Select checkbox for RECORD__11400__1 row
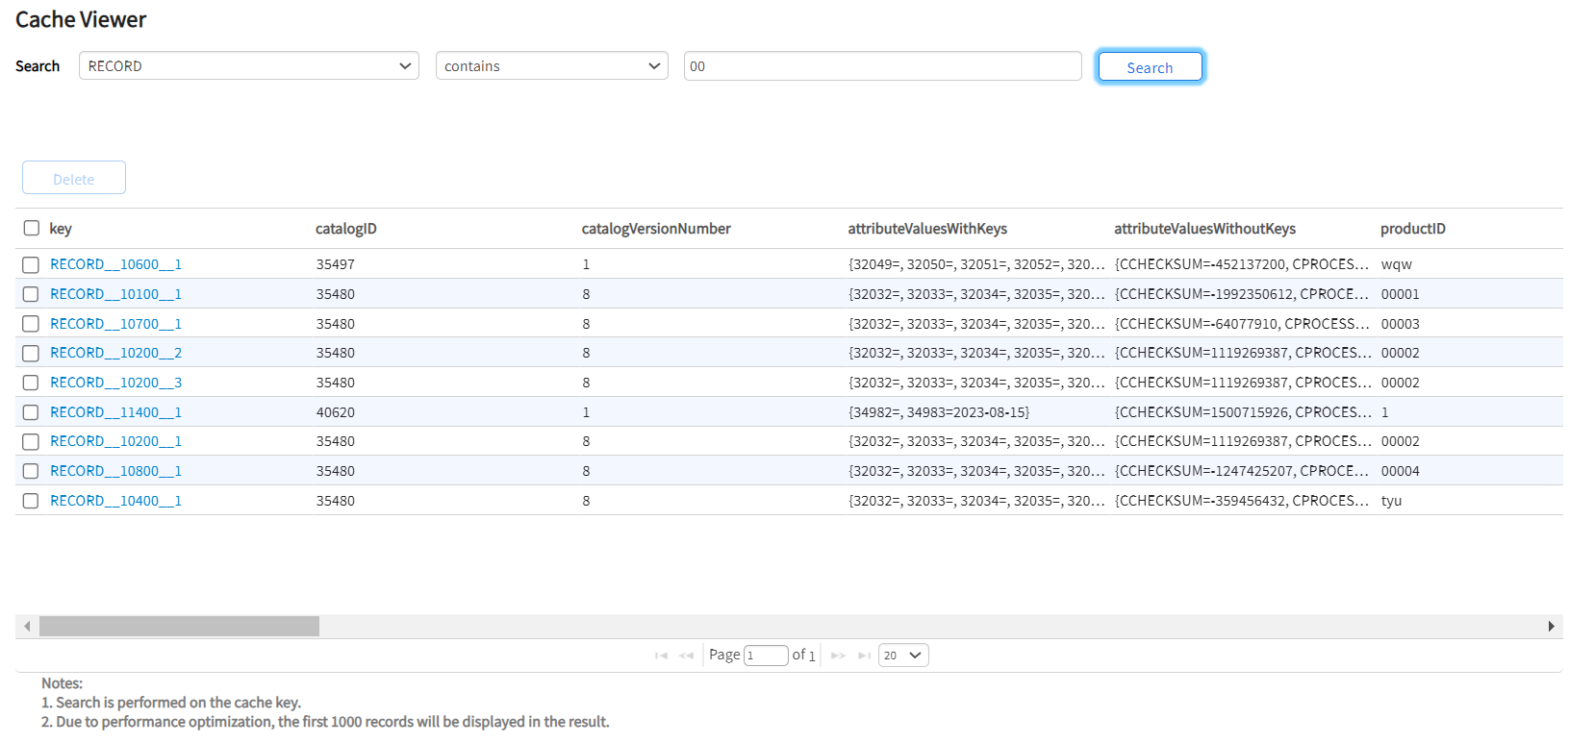1569x743 pixels. tap(31, 412)
